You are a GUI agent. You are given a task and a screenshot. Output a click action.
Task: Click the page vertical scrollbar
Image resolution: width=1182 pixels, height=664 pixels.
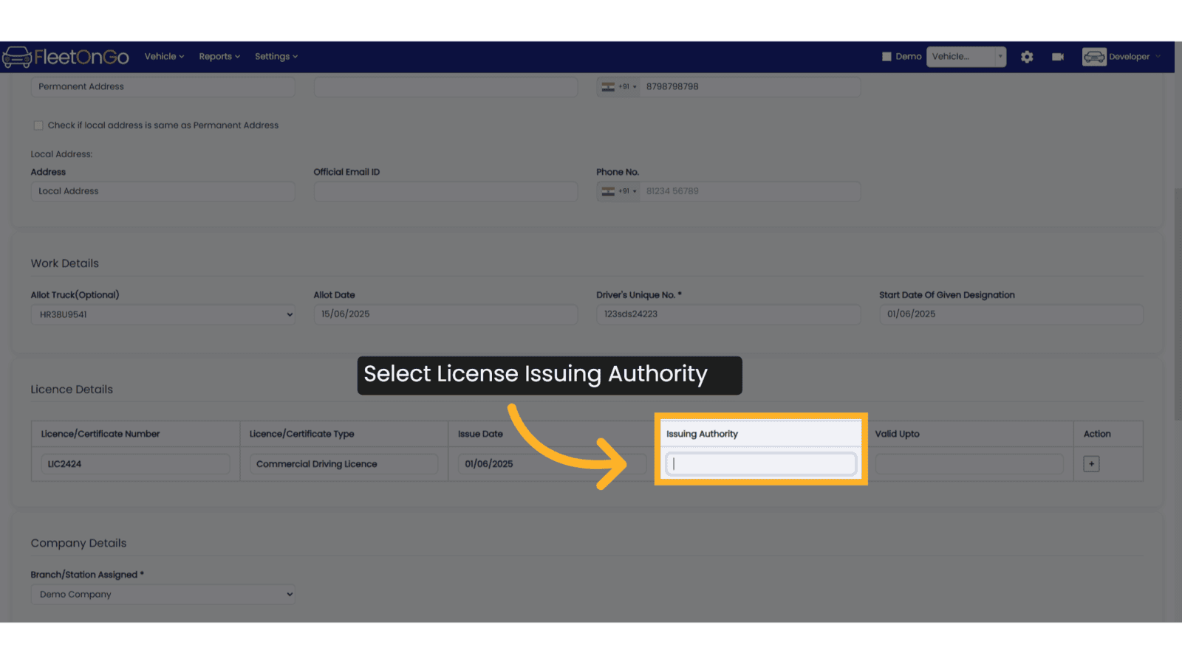click(x=1178, y=302)
